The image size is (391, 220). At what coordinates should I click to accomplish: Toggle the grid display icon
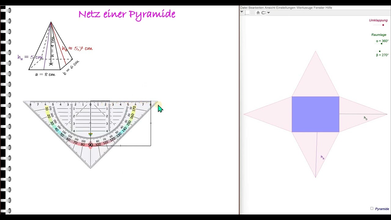pos(253,13)
